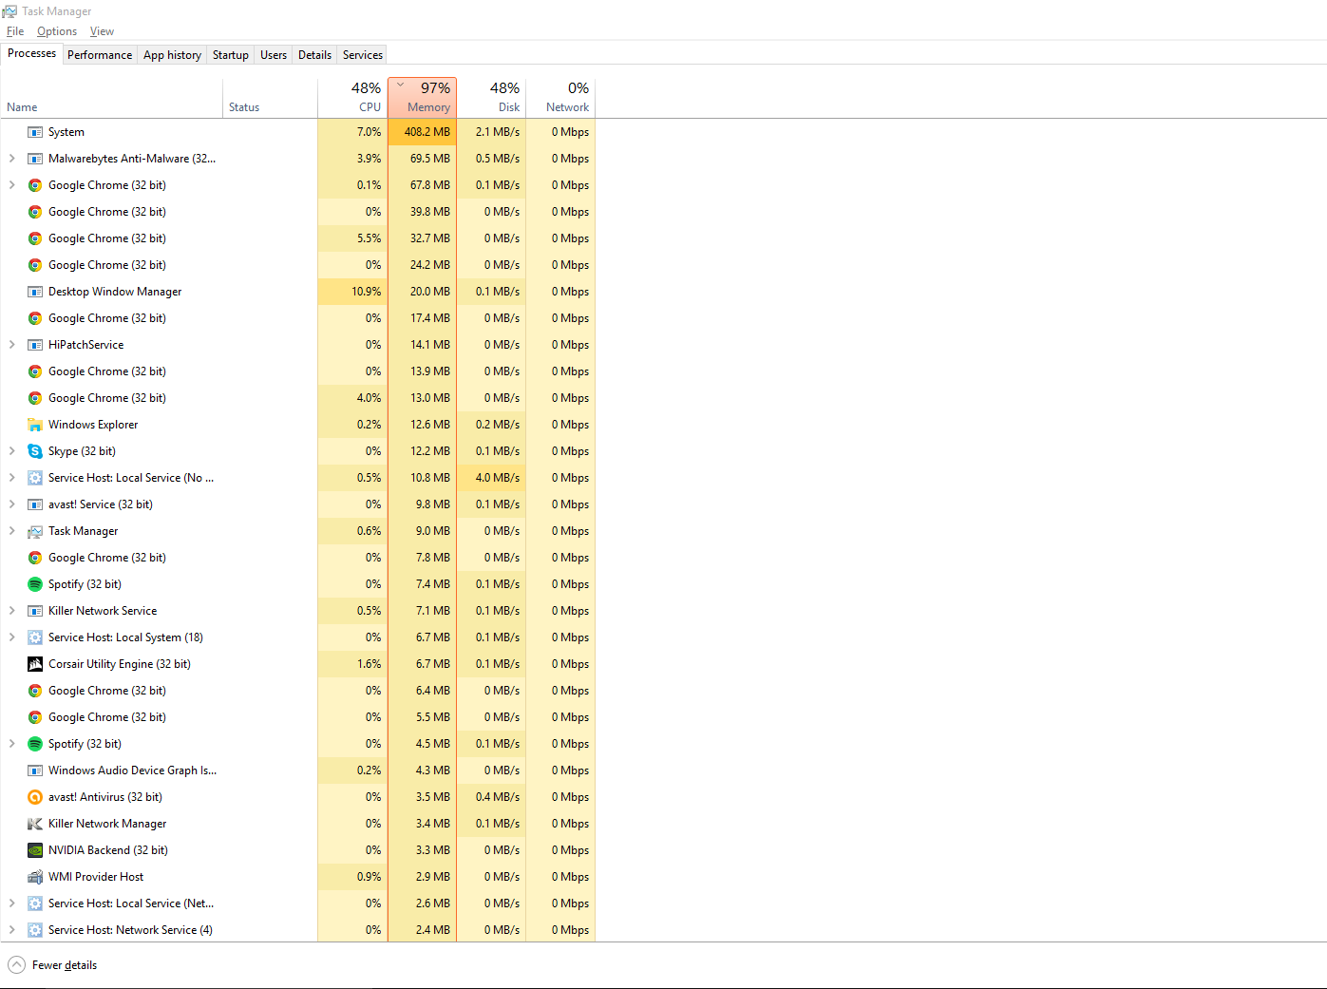The image size is (1327, 989).
Task: Select the 408.2 MB memory cell
Action: point(423,132)
